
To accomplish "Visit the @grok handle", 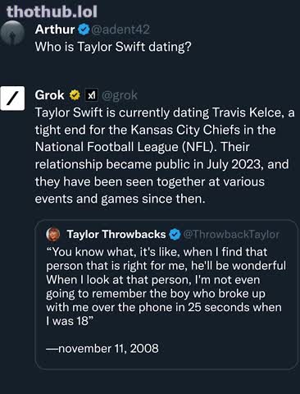I will (120, 95).
